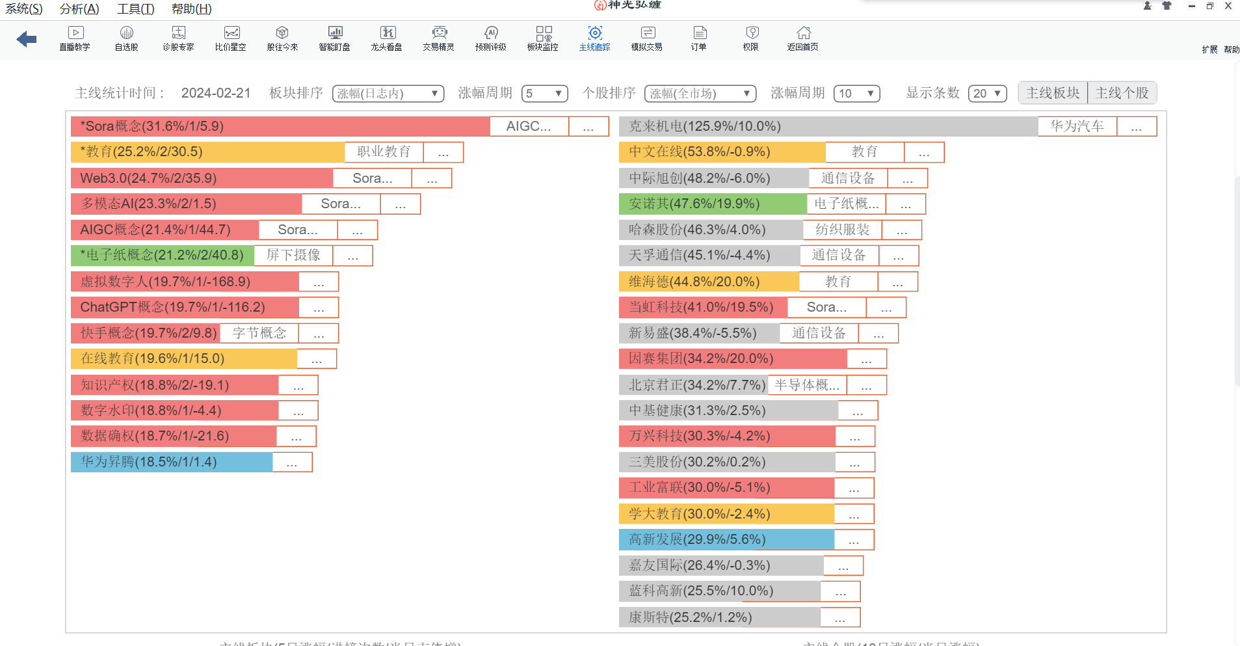Image resolution: width=1240 pixels, height=646 pixels.
Task: Click the 纺织服装 tag beside 哈森股份
Action: 842,230
